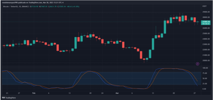Click the 28000.00 price axis label
The width and height of the screenshot is (213, 100).
coord(206,17)
